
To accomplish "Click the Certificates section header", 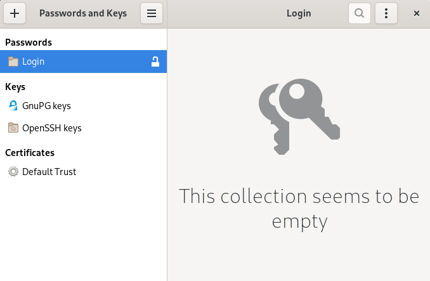I will point(30,153).
